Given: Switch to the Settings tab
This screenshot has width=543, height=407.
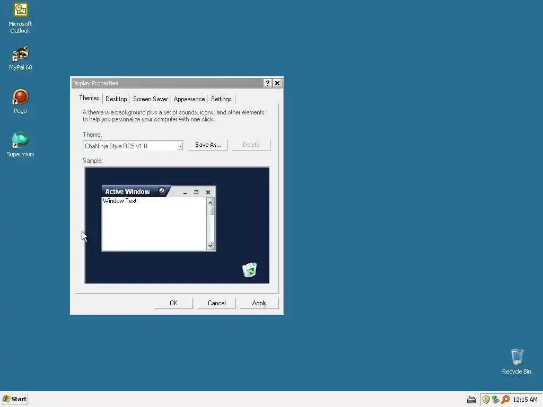Looking at the screenshot, I should (221, 99).
